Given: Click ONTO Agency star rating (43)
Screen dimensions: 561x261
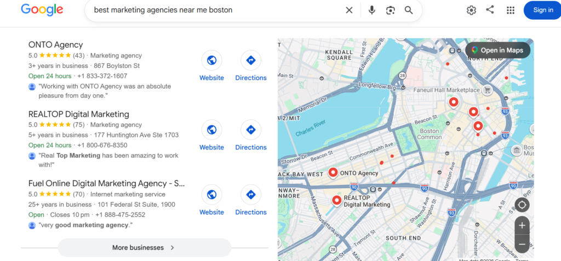Looking at the screenshot, I should click(x=56, y=55).
